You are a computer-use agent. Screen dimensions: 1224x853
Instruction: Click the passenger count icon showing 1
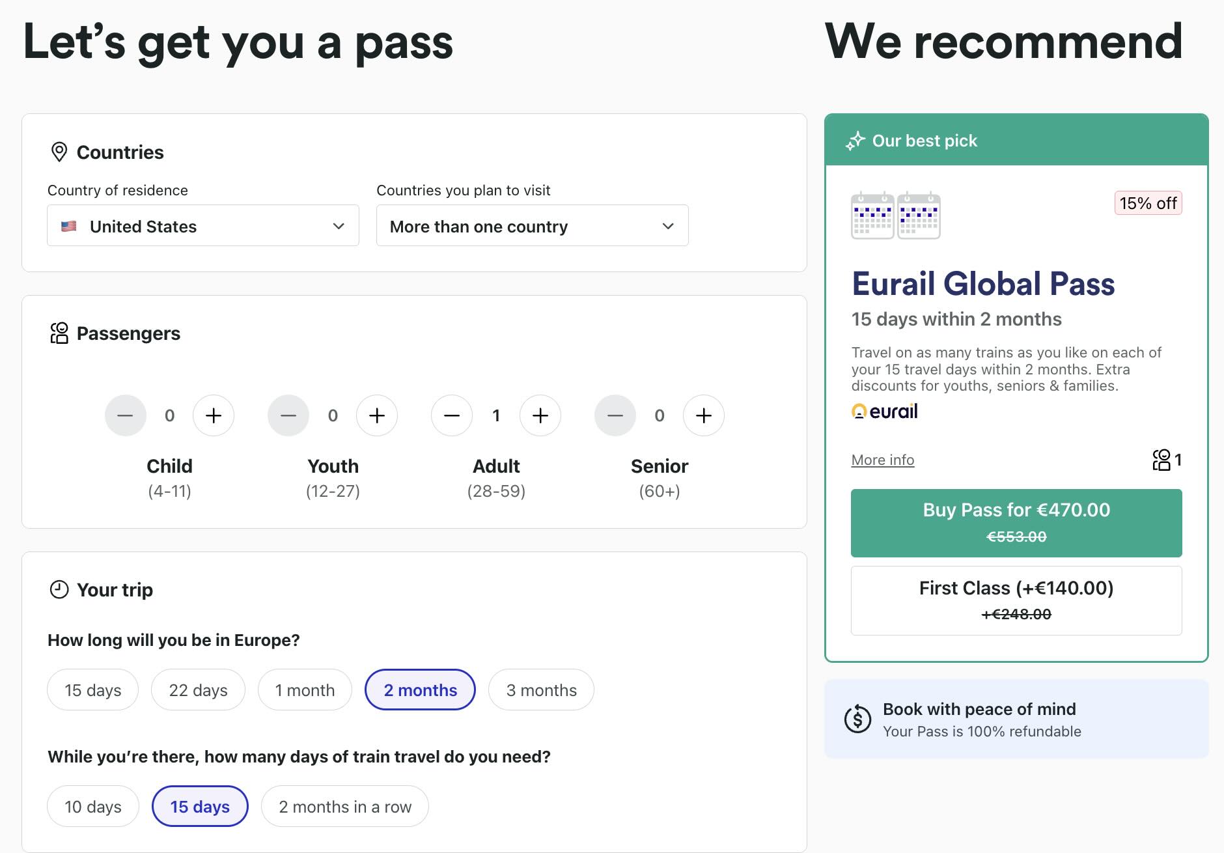pos(1165,460)
